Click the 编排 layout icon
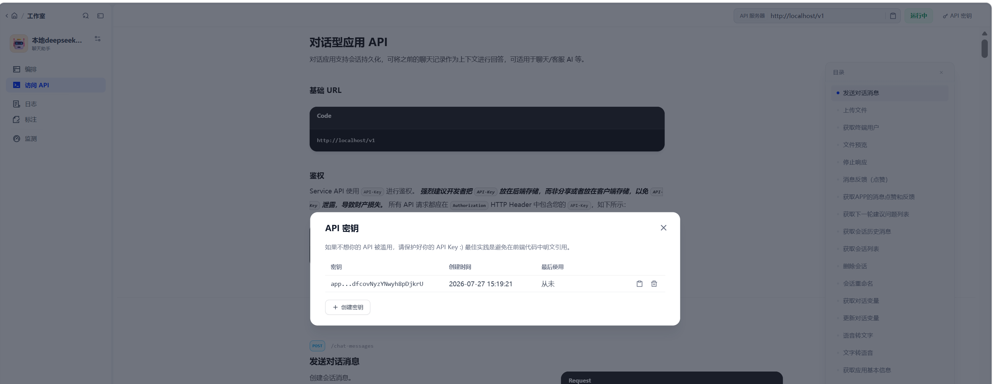Viewport: 993px width, 384px height. [x=17, y=69]
